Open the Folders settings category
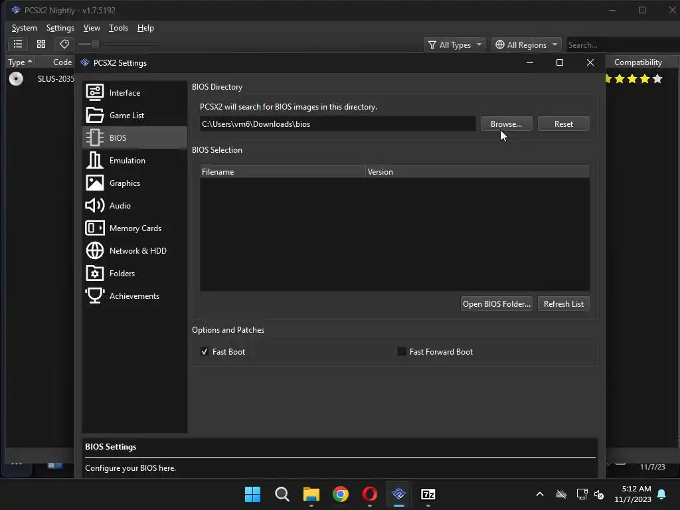 [x=134, y=273]
